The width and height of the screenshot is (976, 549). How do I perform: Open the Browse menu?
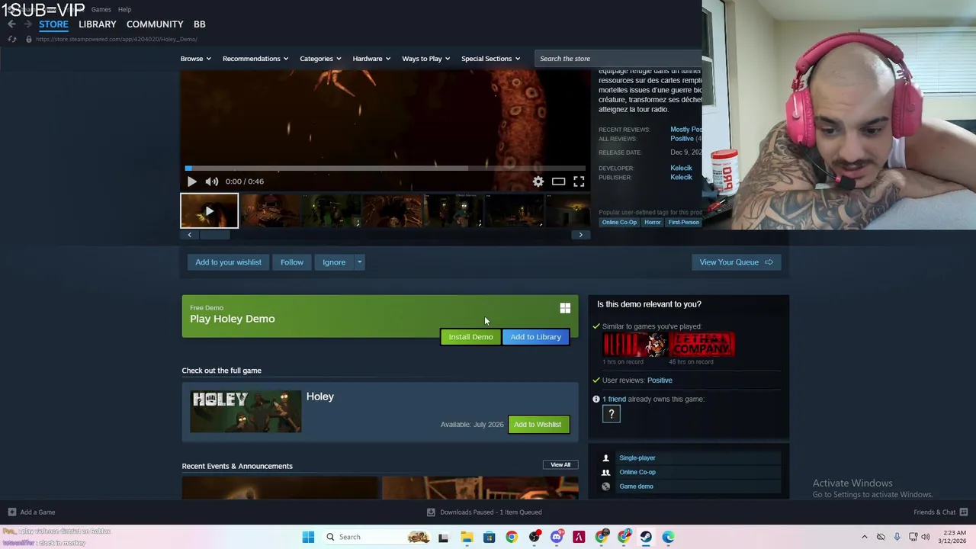pyautogui.click(x=196, y=59)
